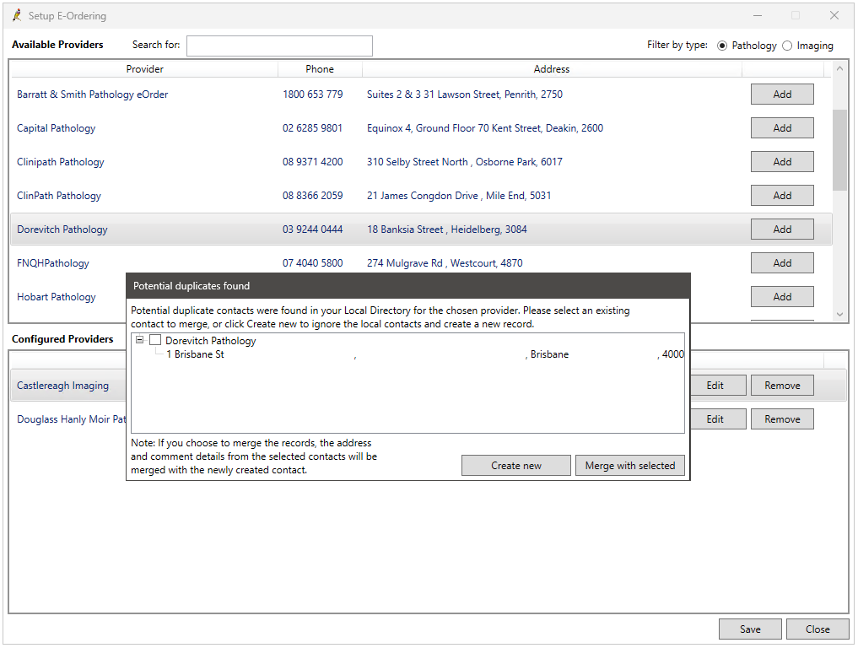Click the Phone column header
858x648 pixels.
pos(320,69)
